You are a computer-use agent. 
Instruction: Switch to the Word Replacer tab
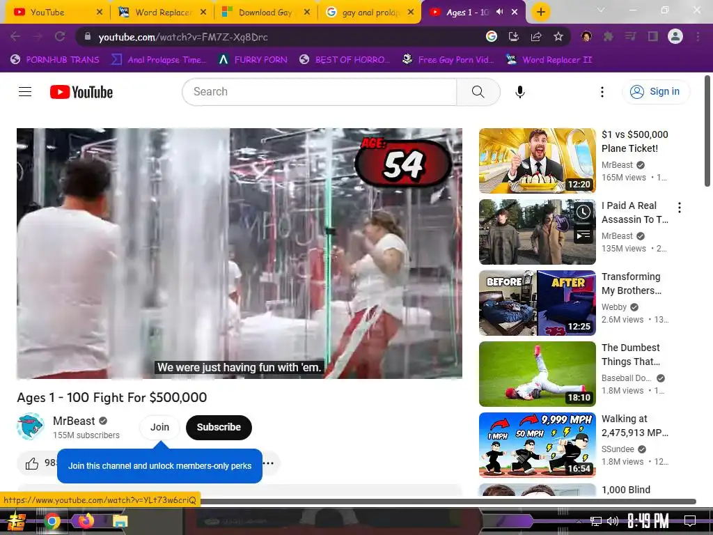[x=162, y=13]
